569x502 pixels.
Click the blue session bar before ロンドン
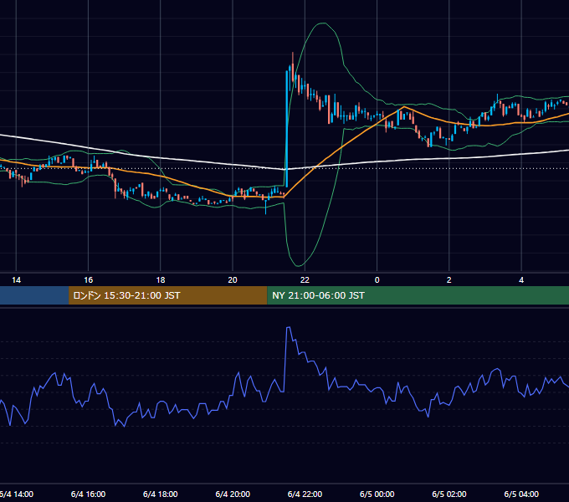[34, 295]
